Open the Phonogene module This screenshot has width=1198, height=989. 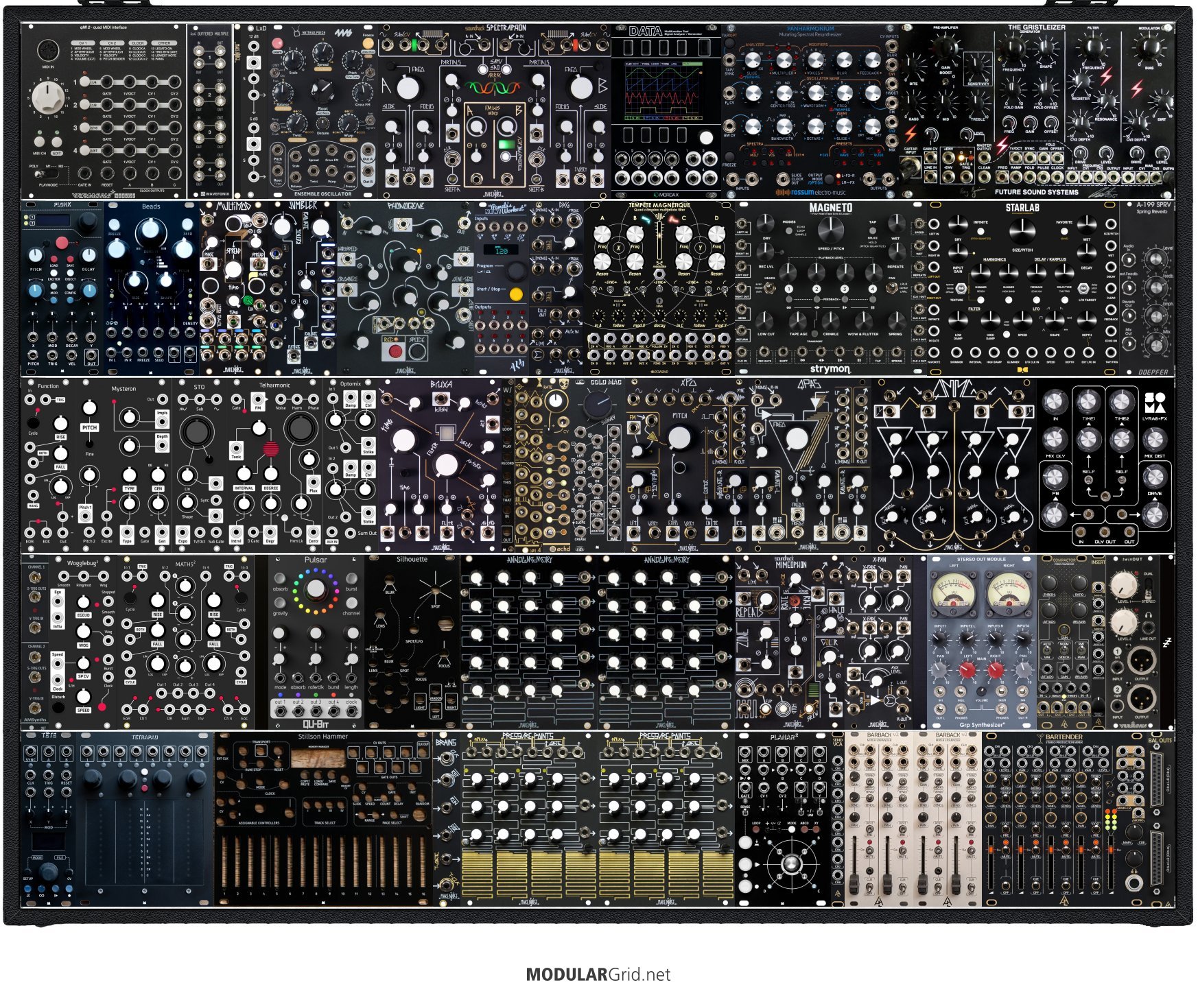point(406,288)
